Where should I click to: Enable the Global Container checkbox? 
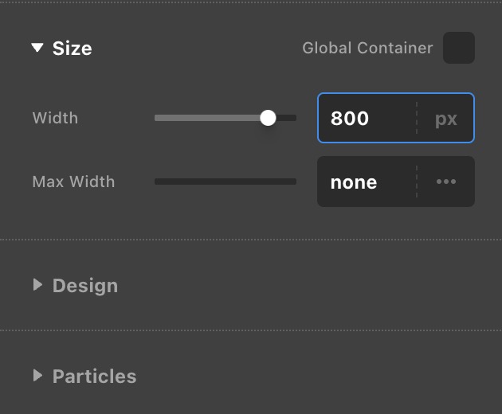(x=459, y=48)
